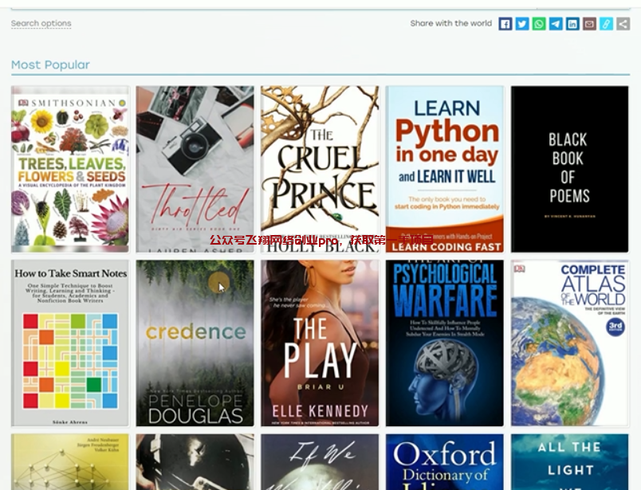Image resolution: width=641 pixels, height=490 pixels.
Task: Share via the Twitter icon
Action: pyautogui.click(x=522, y=24)
